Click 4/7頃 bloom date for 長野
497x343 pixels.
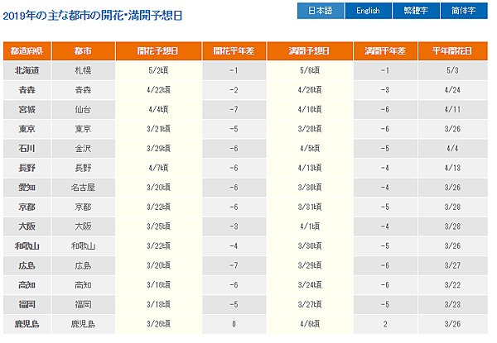158,168
